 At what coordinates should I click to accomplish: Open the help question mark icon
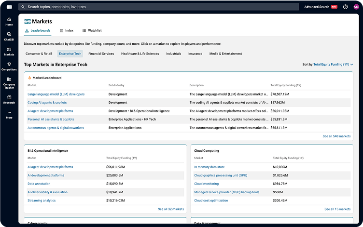(345, 7)
